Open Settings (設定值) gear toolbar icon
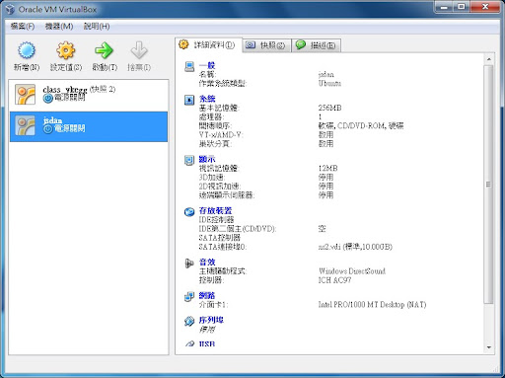 (66, 50)
